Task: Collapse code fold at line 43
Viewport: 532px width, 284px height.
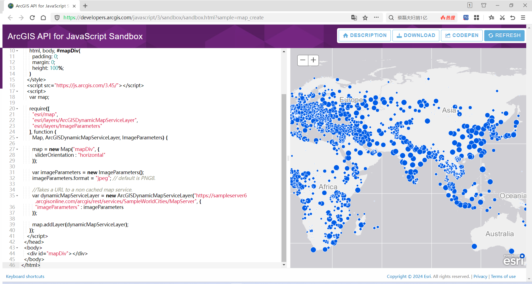Action: point(17,248)
